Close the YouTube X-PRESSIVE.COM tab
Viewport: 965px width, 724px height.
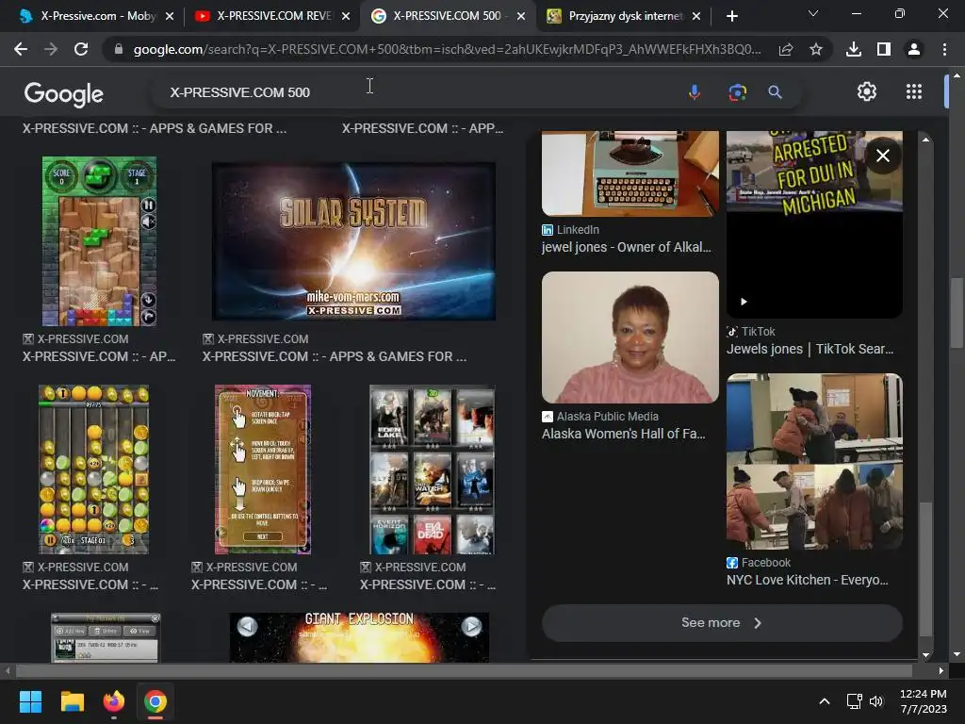click(x=346, y=16)
